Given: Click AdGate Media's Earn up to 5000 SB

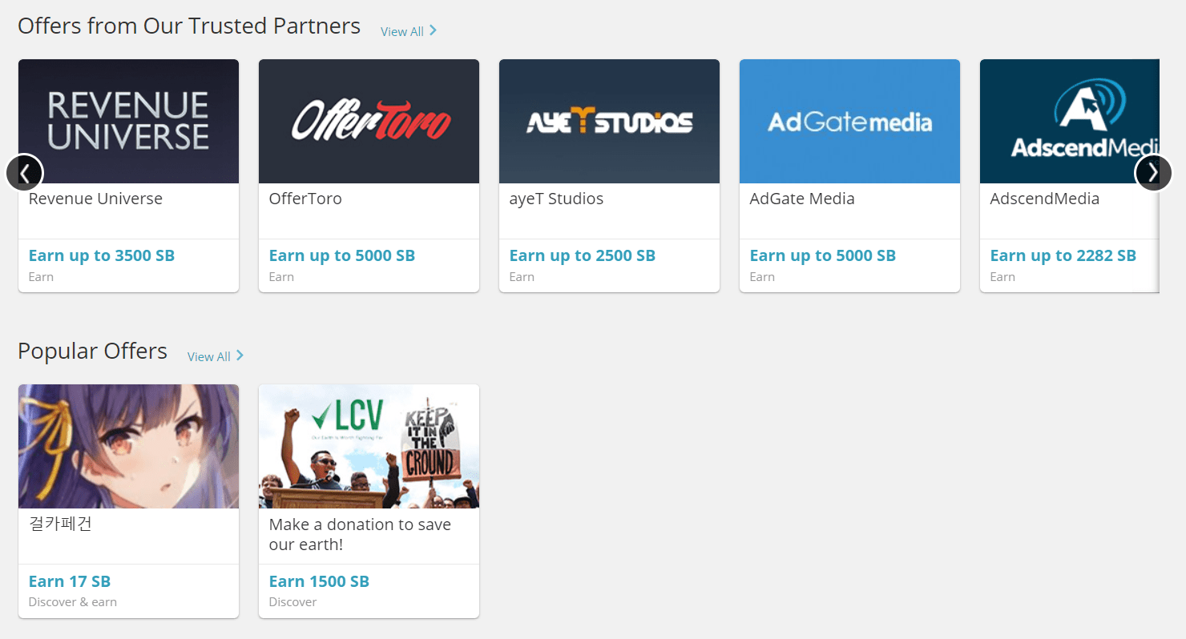Looking at the screenshot, I should pos(823,255).
